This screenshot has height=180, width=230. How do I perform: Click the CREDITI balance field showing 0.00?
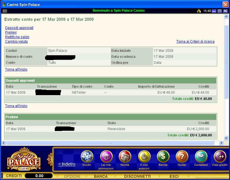[39, 176]
